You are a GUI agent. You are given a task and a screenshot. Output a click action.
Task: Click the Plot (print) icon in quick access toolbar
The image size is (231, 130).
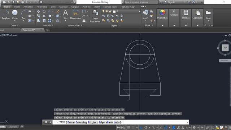22,2
